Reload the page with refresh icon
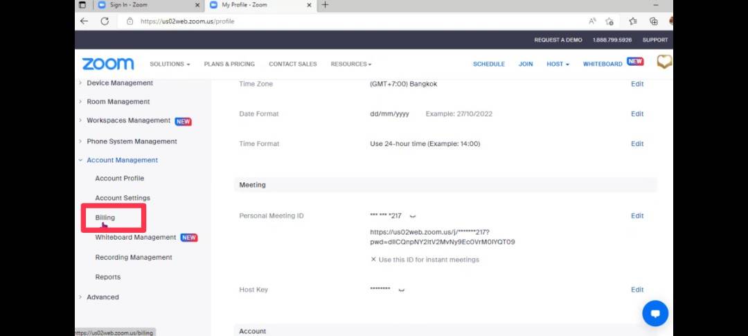This screenshot has width=748, height=336. [x=105, y=21]
